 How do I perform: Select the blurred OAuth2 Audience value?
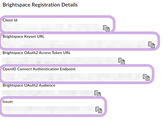[48, 93]
